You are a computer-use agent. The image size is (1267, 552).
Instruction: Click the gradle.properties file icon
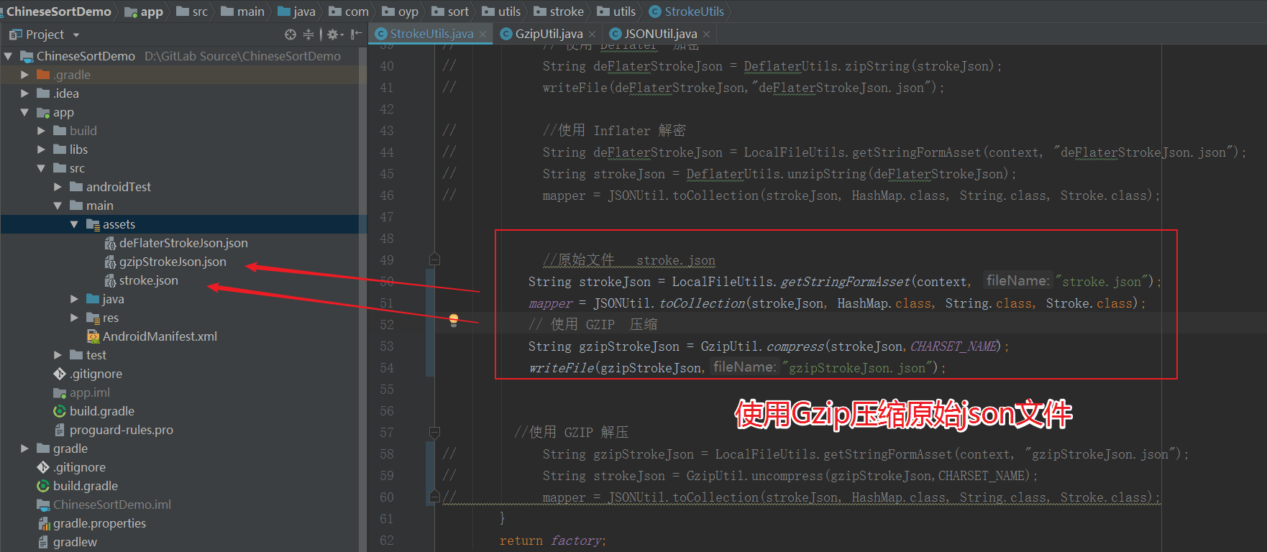click(44, 523)
